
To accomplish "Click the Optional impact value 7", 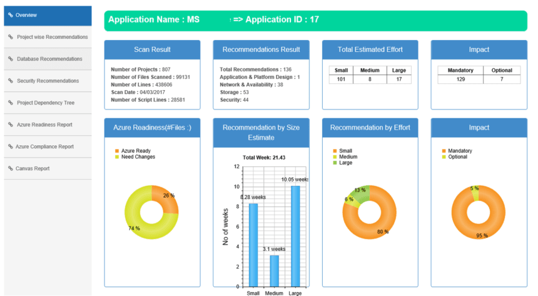I will tap(502, 79).
